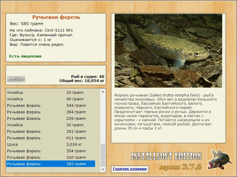This screenshot has width=237, height=177.
Task: Open the Горячие клавиши link
Action: 130,169
